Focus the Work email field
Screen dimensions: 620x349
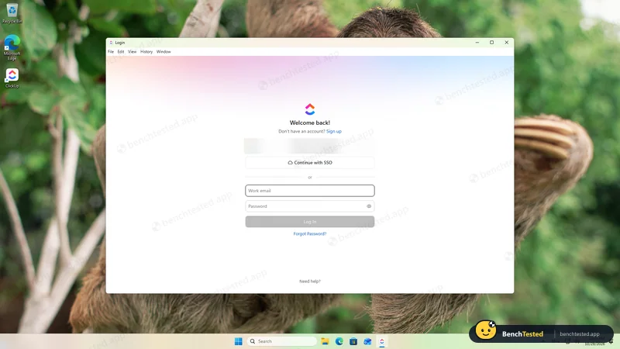(309, 191)
